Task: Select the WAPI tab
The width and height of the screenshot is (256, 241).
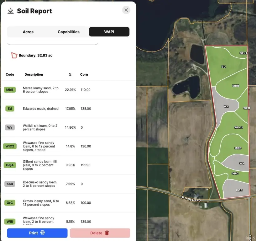Action: 109,32
